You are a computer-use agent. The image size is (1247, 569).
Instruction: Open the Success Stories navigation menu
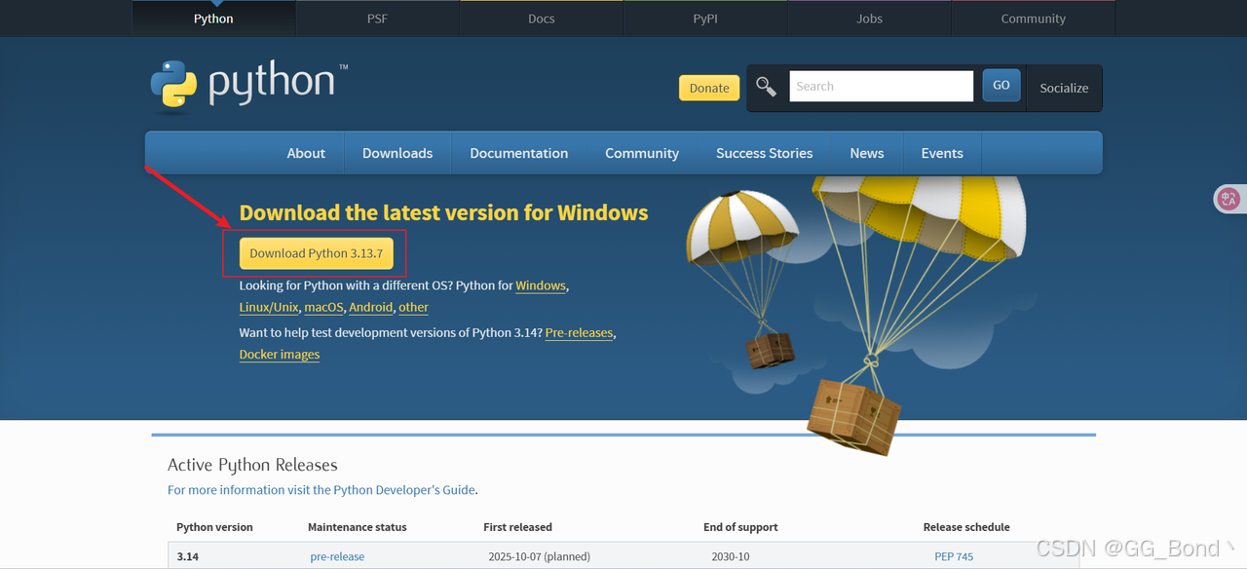pyautogui.click(x=764, y=153)
